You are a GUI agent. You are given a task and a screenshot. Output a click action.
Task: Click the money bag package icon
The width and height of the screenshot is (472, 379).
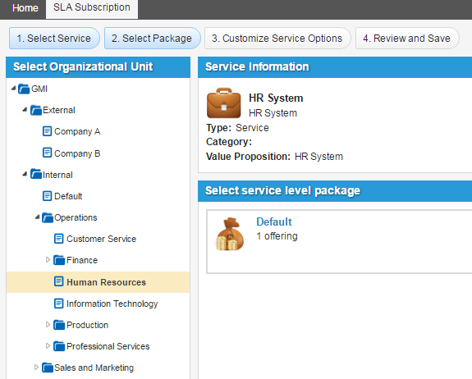pyautogui.click(x=230, y=234)
